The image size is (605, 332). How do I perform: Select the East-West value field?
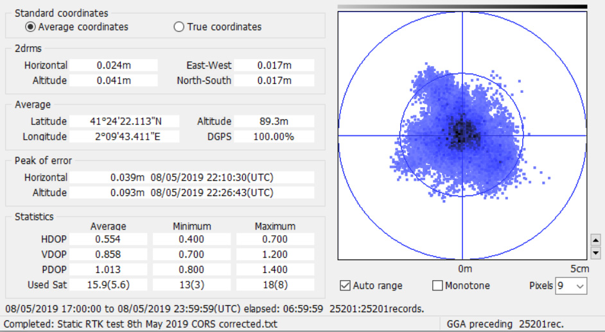[274, 65]
